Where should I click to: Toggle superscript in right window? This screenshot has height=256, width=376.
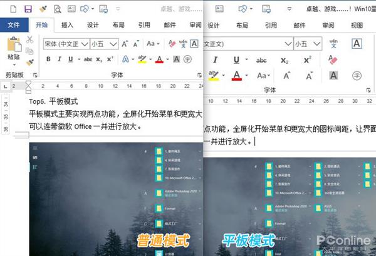coord(308,59)
